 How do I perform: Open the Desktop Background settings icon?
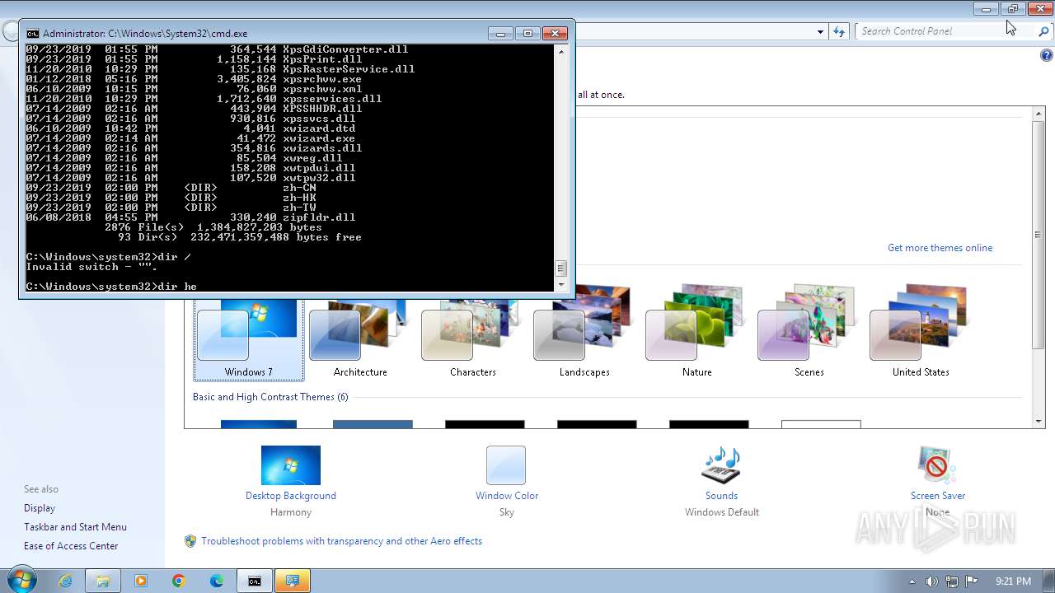tap(290, 465)
